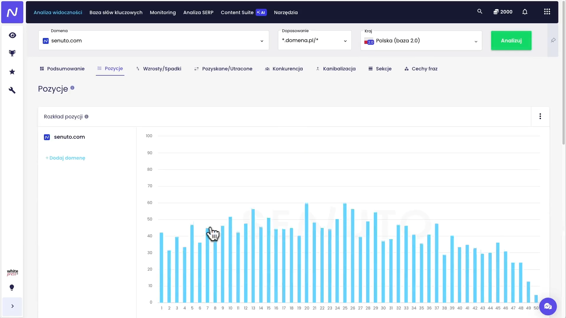The width and height of the screenshot is (566, 318).
Task: Open the star favorites sidebar icon
Action: coord(12,72)
